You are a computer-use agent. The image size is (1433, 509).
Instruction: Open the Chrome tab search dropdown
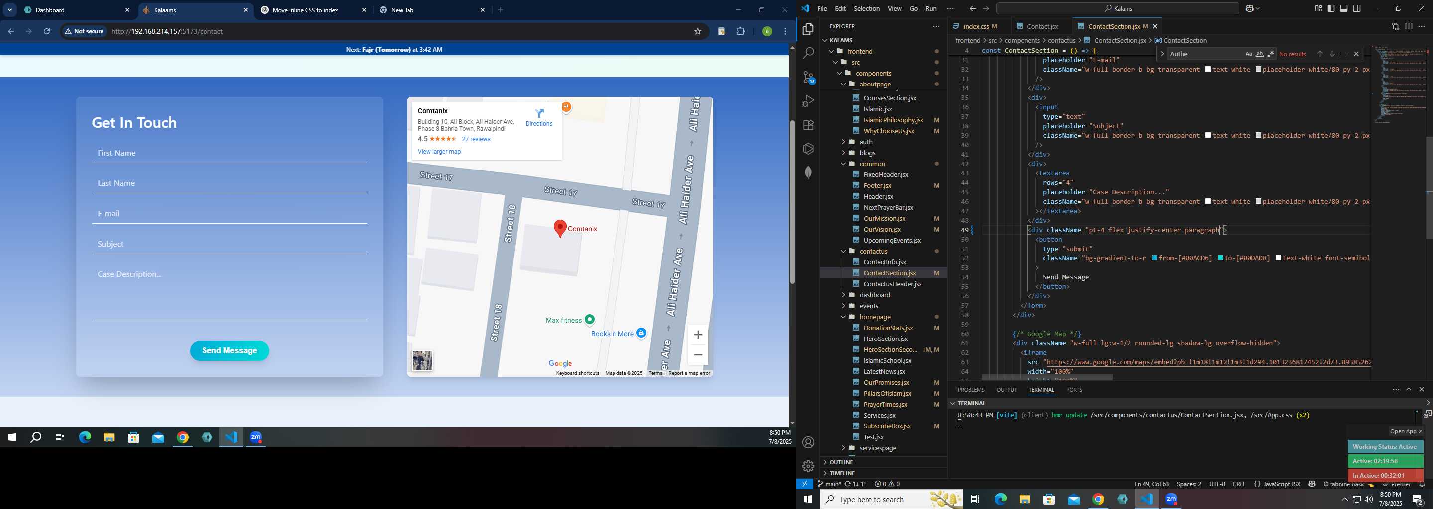pos(10,10)
